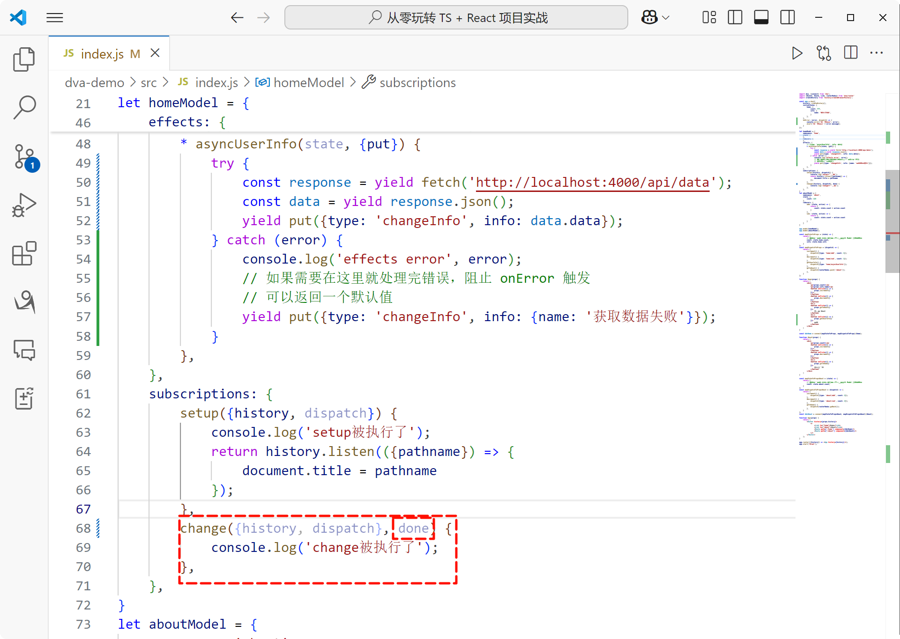Open the Explorer view in activity bar
Image resolution: width=900 pixels, height=639 pixels.
(x=24, y=59)
